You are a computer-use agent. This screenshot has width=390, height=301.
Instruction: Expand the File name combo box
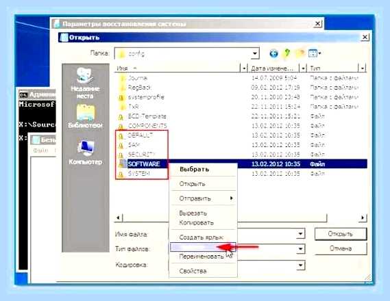pos(300,234)
